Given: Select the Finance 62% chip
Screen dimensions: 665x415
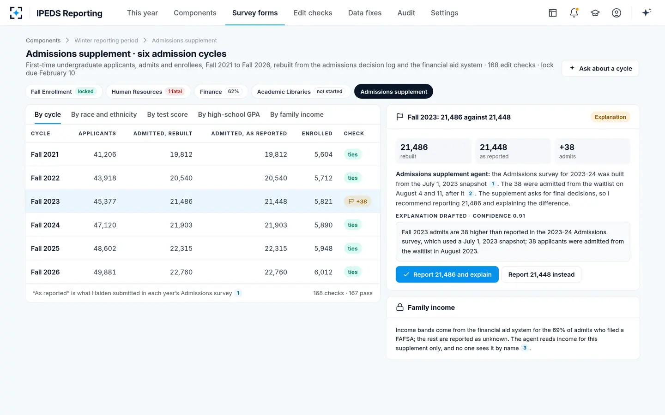Looking at the screenshot, I should [221, 91].
